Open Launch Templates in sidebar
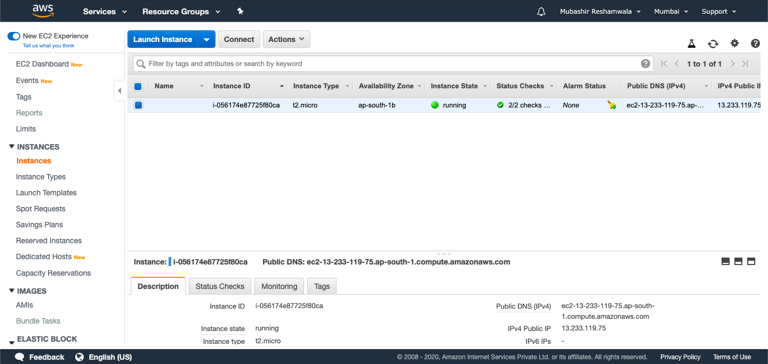Image resolution: width=768 pixels, height=364 pixels. [x=46, y=193]
